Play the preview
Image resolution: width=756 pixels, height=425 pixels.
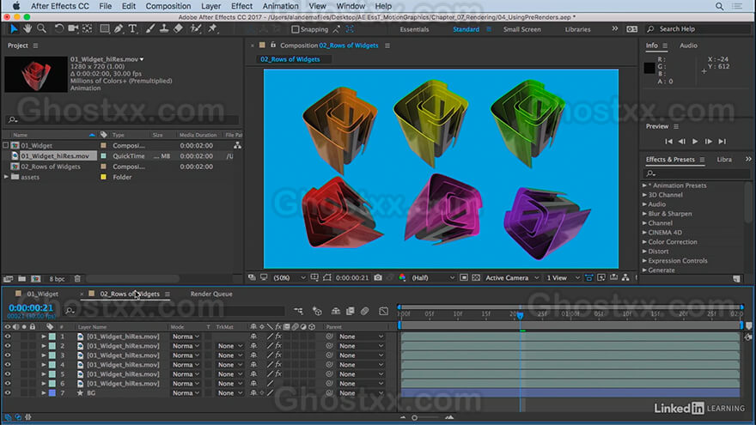(695, 141)
